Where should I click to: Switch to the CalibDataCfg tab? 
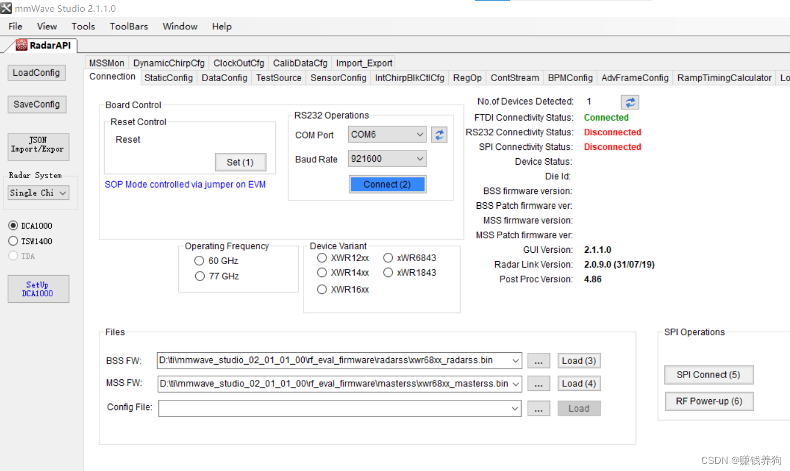coord(300,63)
